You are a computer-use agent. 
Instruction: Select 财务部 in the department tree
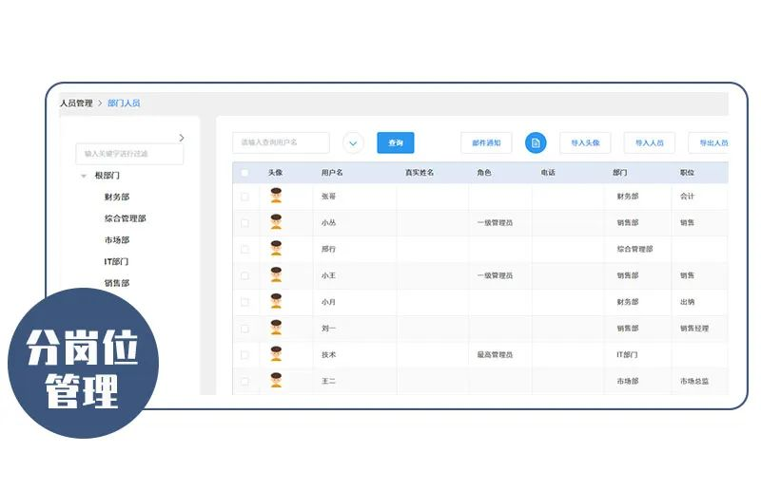117,198
